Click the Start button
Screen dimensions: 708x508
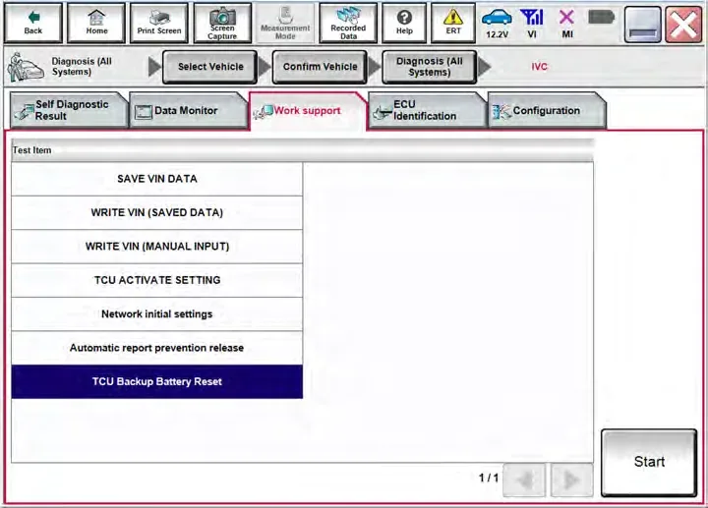[649, 463]
